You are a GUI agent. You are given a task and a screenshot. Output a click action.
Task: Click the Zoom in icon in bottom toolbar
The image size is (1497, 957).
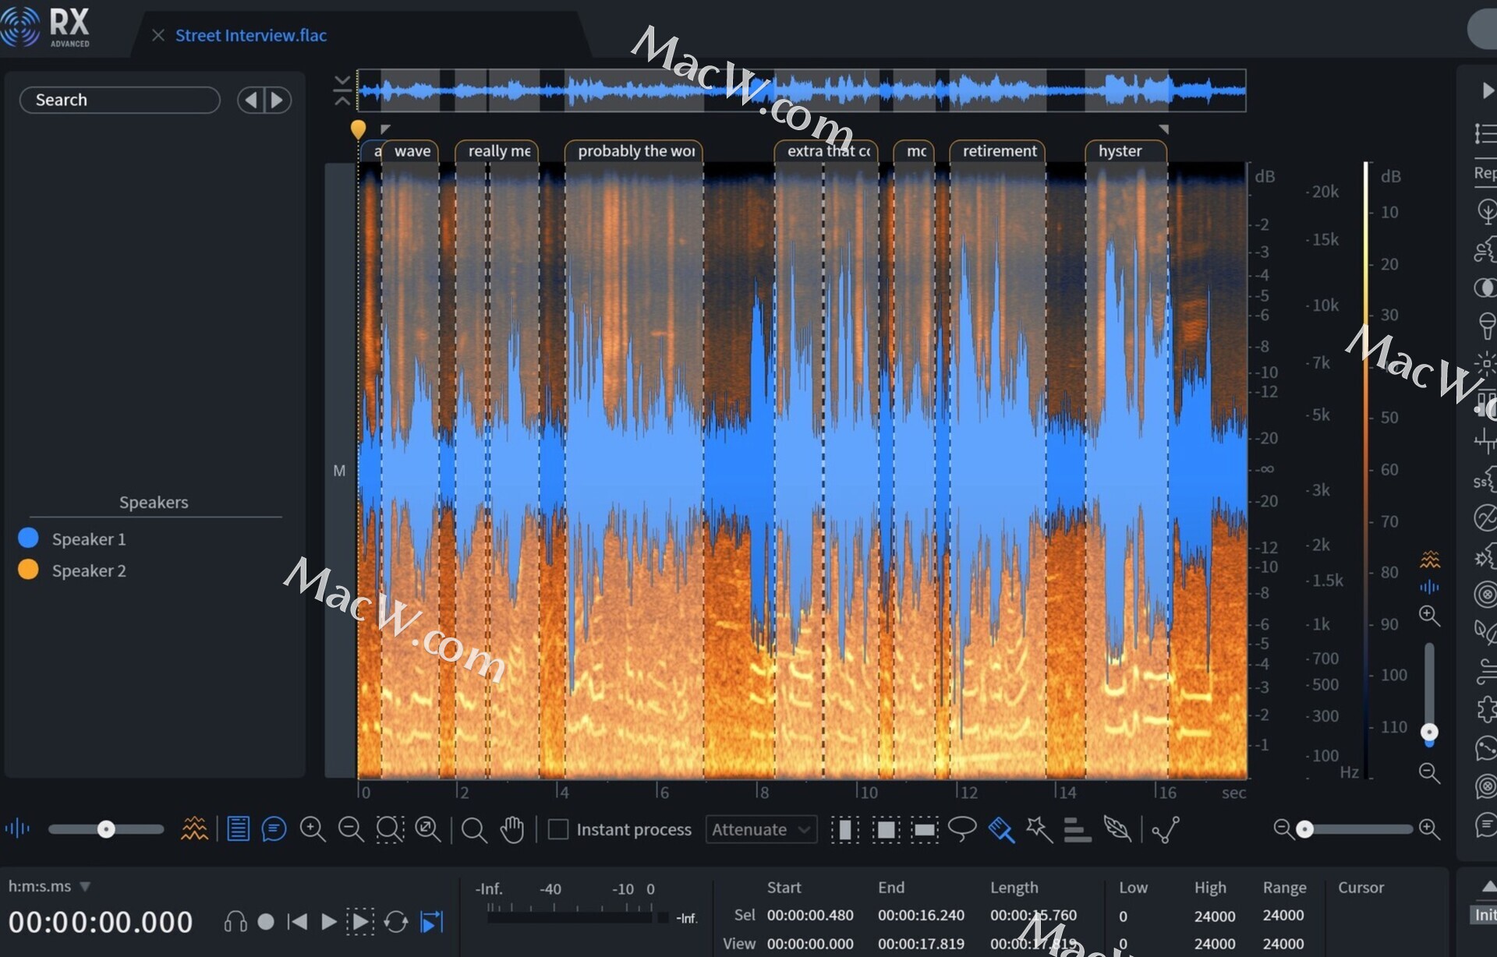pyautogui.click(x=313, y=829)
